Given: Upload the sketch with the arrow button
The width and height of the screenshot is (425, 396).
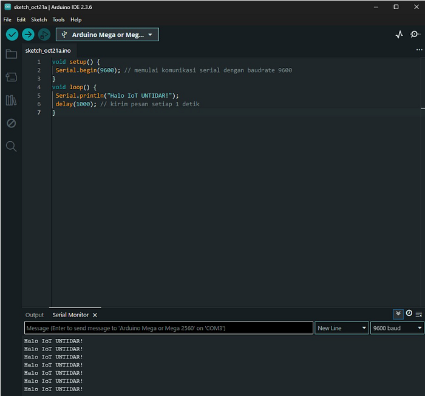Looking at the screenshot, I should (28, 35).
